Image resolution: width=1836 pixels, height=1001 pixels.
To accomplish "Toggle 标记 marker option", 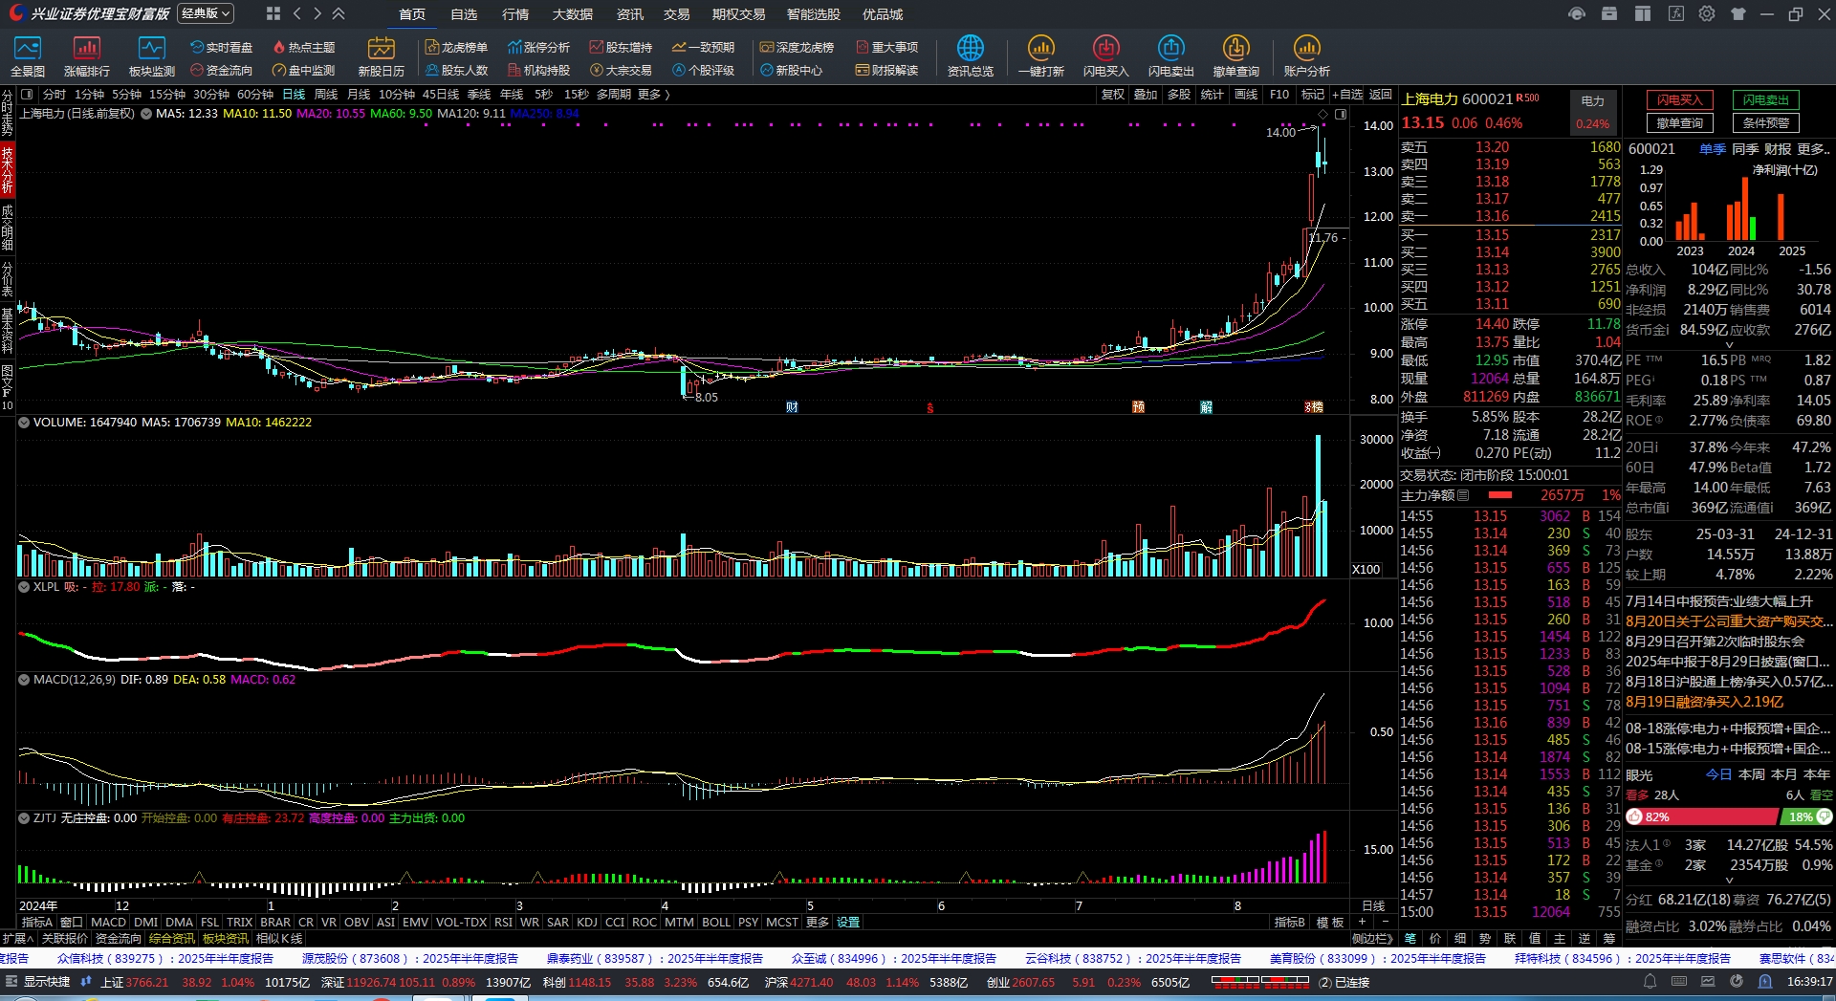I will pos(1313,95).
